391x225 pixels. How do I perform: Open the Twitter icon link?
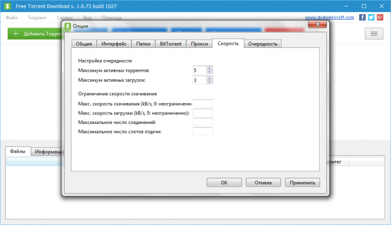(371, 17)
